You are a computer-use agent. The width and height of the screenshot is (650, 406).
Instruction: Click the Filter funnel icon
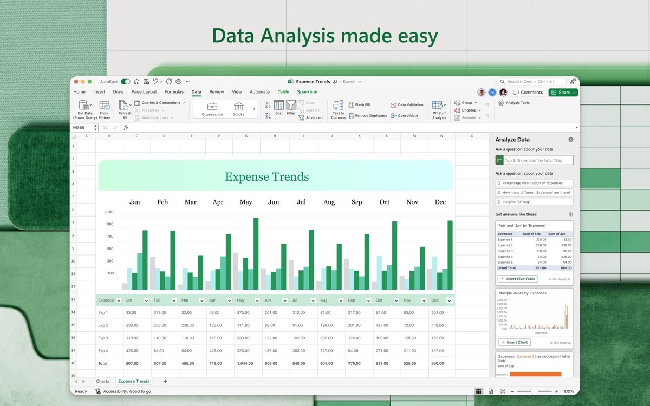click(291, 106)
